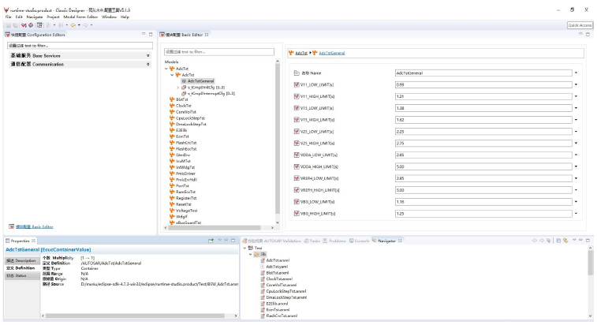Click the 名称 Name field icon

tap(297, 73)
